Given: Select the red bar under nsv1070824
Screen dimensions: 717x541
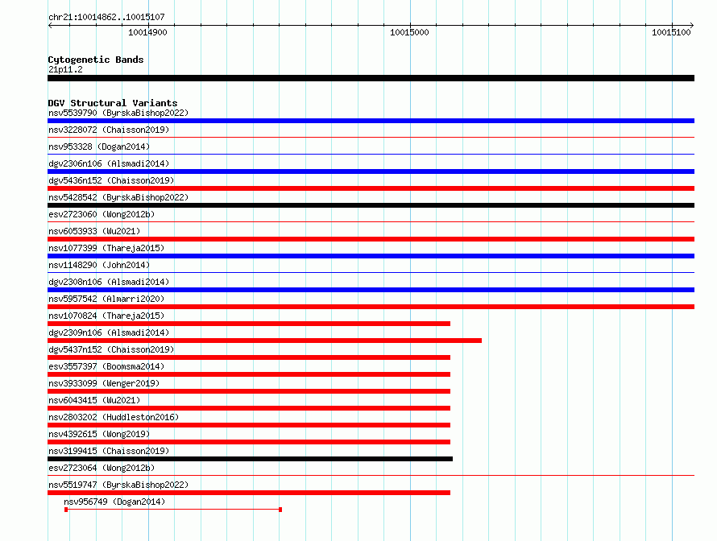Looking at the screenshot, I should [x=249, y=324].
